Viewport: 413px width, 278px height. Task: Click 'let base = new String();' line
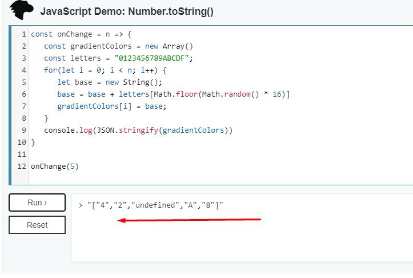click(x=110, y=82)
